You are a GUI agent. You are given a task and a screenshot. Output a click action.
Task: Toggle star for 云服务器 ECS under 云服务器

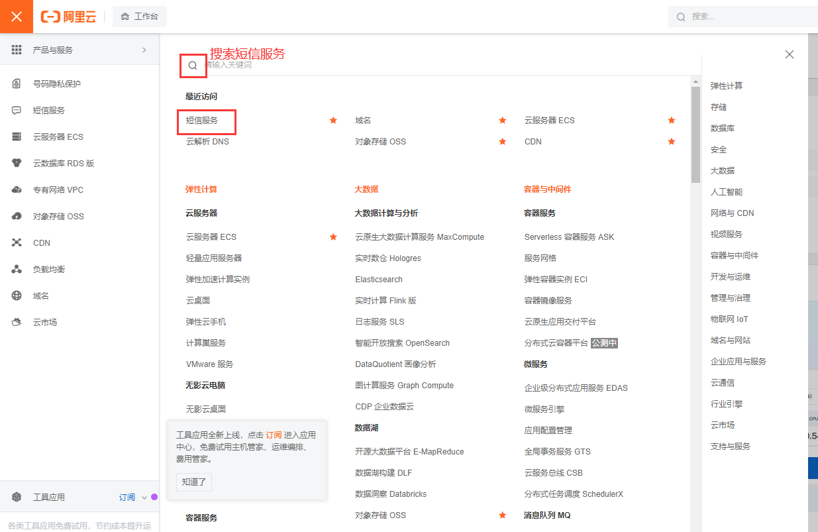333,237
